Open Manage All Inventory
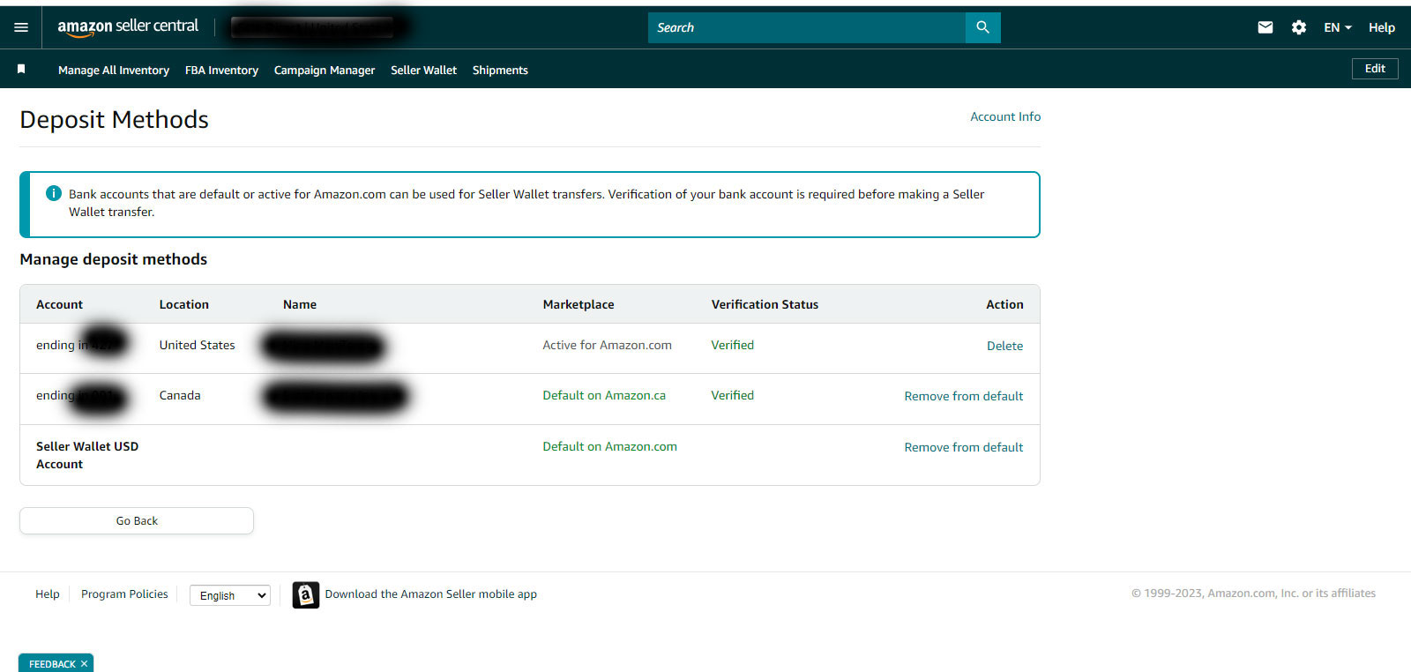Screen dimensions: 1411x672 114,70
